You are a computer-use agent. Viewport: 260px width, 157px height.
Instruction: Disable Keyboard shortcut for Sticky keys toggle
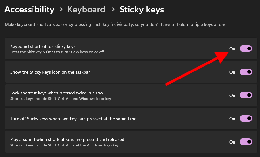[x=246, y=49]
